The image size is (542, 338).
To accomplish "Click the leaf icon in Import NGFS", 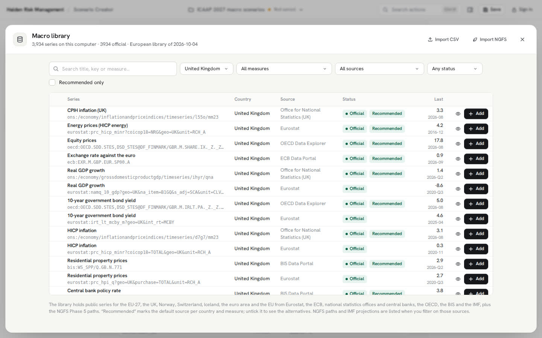I will pyautogui.click(x=475, y=39).
